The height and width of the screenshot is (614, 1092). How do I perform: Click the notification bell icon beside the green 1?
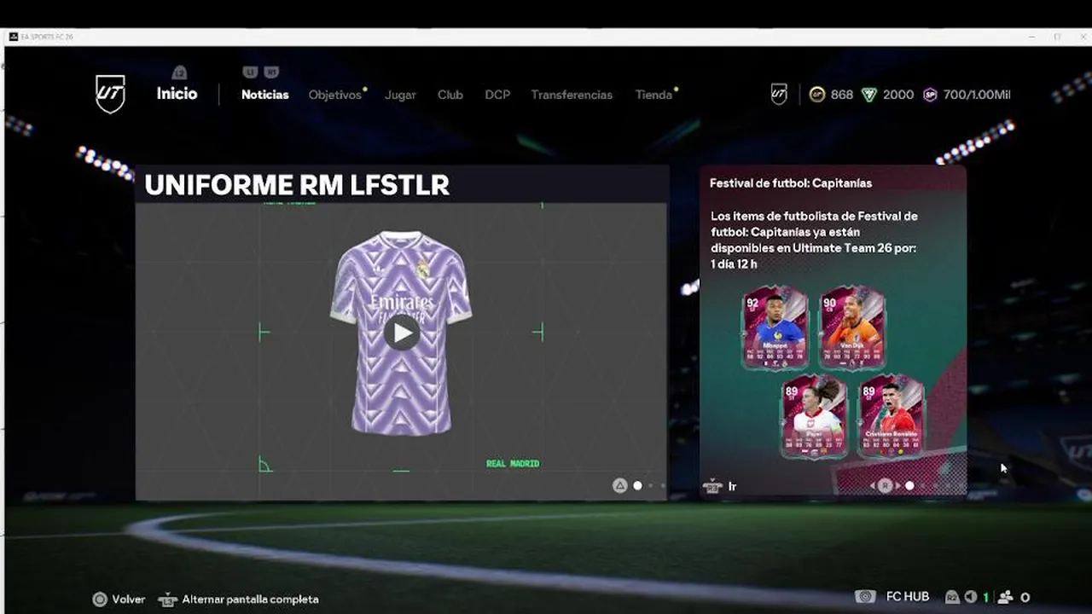[971, 597]
